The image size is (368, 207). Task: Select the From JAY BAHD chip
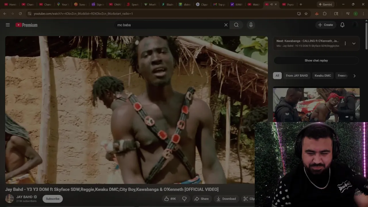pyautogui.click(x=297, y=76)
